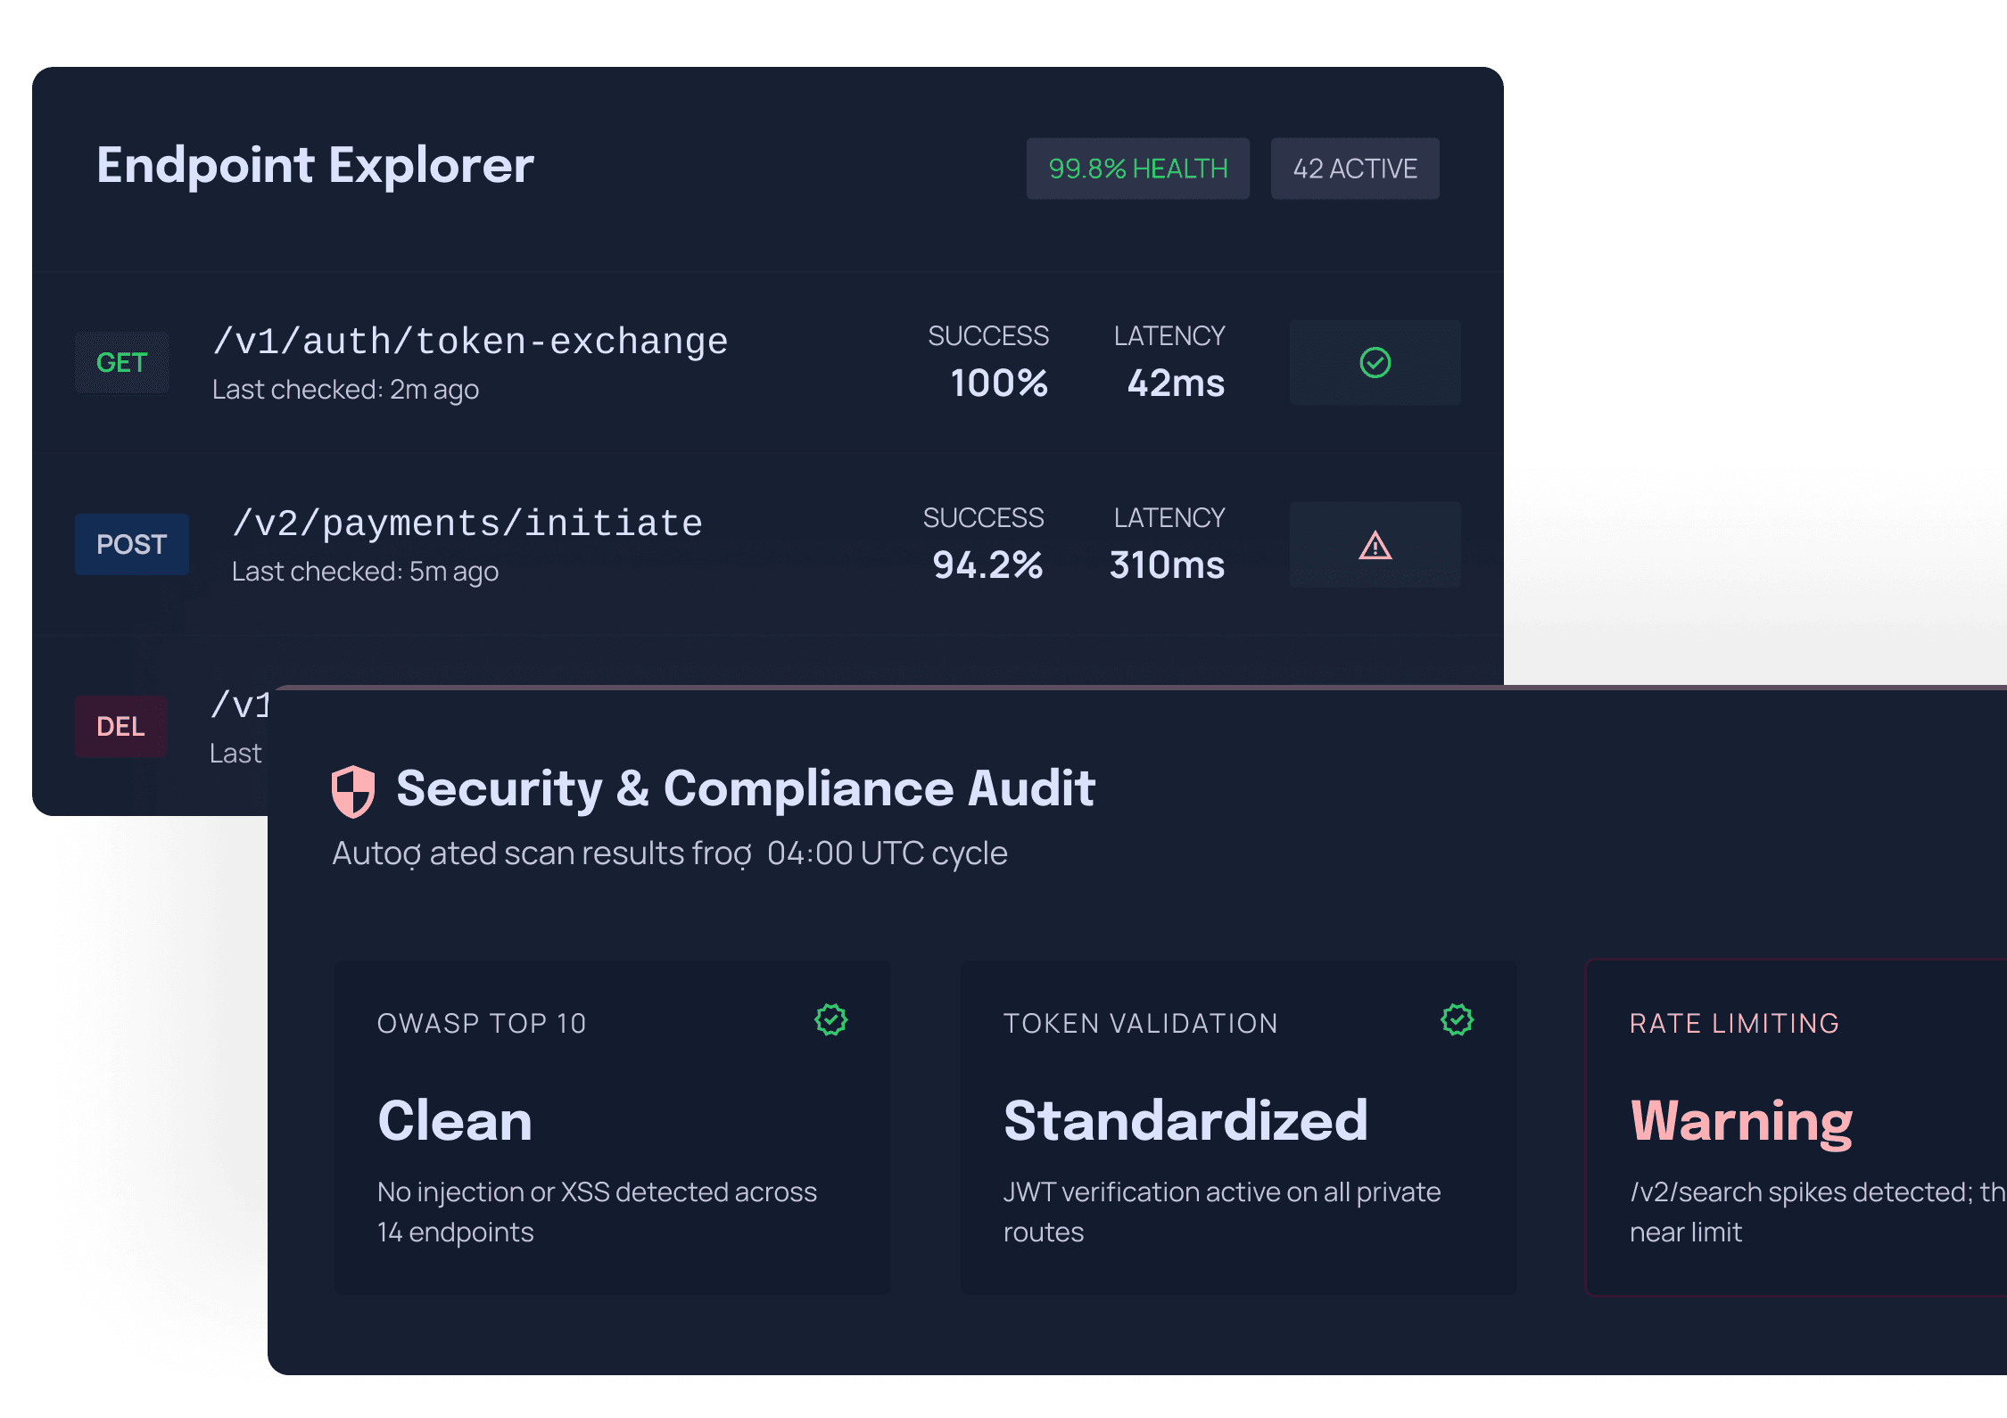Open the Endpoint Explorer panel title
2007x1418 pixels.
pyautogui.click(x=315, y=164)
